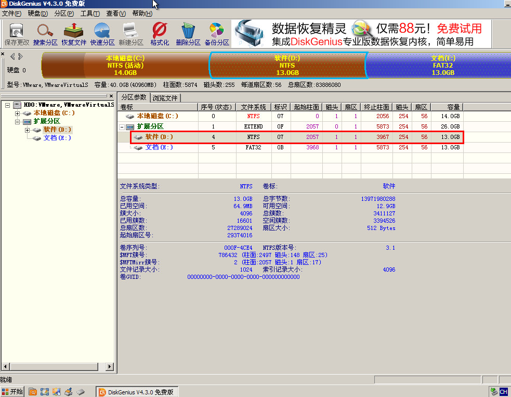The width and height of the screenshot is (511, 397).
Task: Expand the 软件(D:) node in tree
Action: (28, 130)
